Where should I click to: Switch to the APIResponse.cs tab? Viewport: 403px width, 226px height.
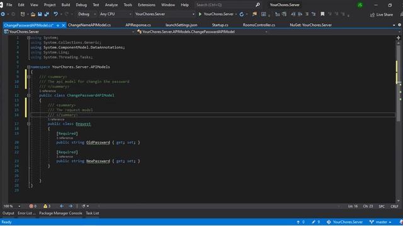138,25
